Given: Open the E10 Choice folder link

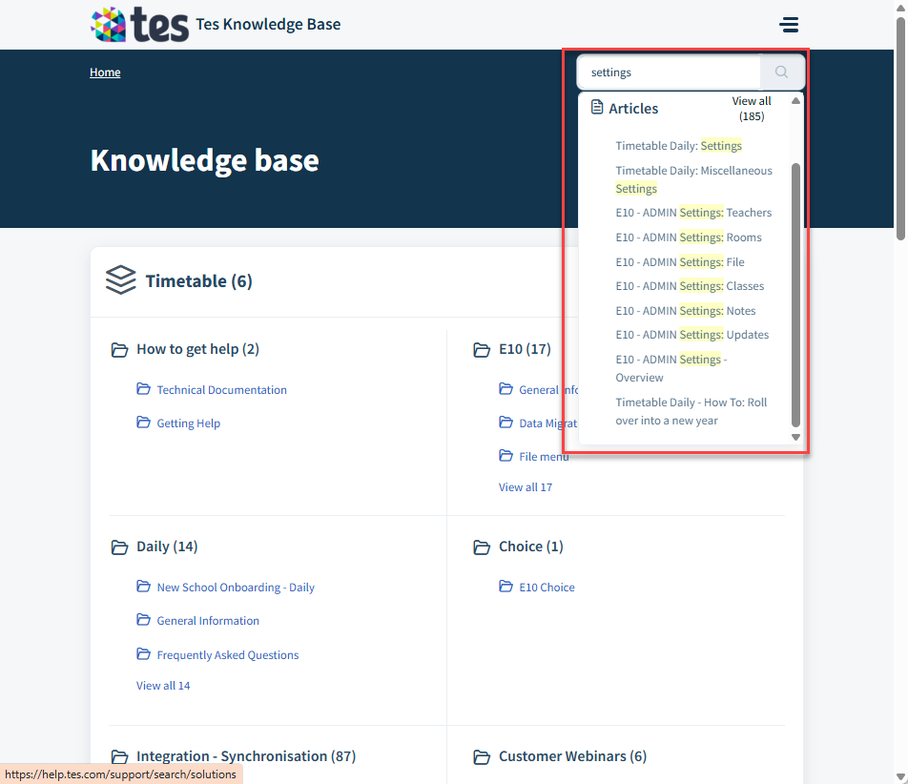Looking at the screenshot, I should [x=547, y=588].
